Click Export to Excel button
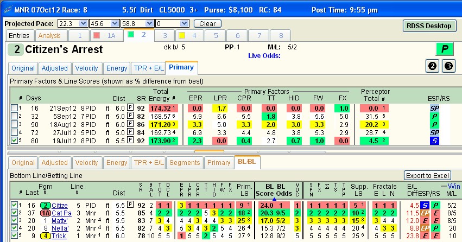This screenshot has width=462, height=242. pyautogui.click(x=427, y=175)
